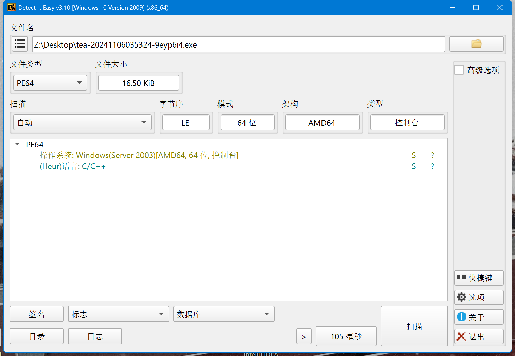Click the > arrow button

(x=304, y=336)
